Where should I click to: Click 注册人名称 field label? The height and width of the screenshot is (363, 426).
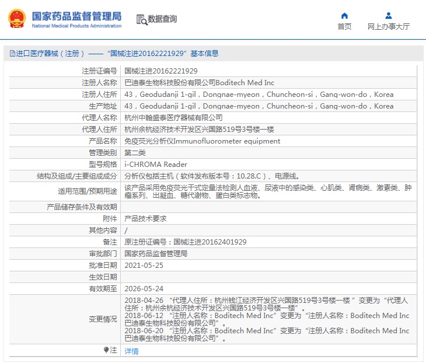point(99,83)
